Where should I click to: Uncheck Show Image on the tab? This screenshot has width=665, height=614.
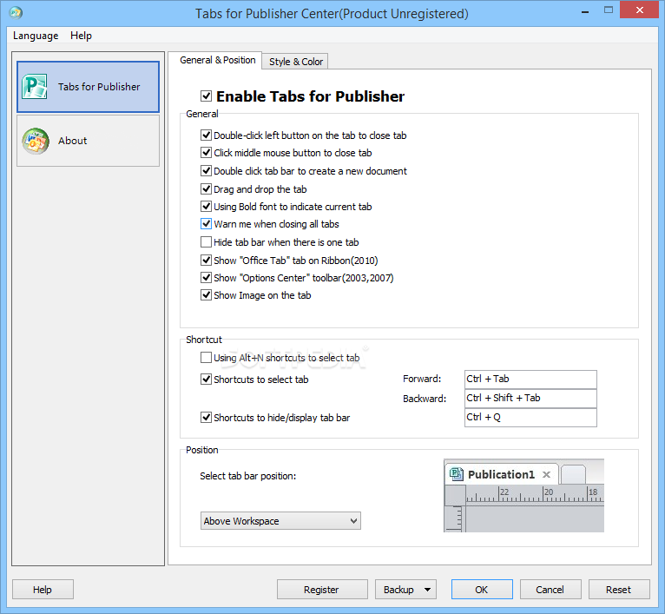pos(206,295)
